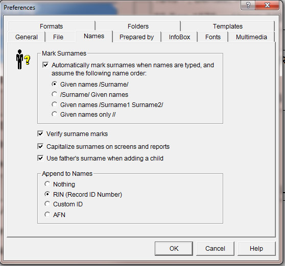
Task: Toggle automatically mark surnames checkbox
Action: (x=45, y=65)
